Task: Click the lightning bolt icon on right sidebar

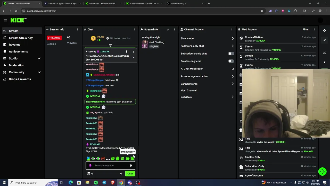Action: coord(324,63)
